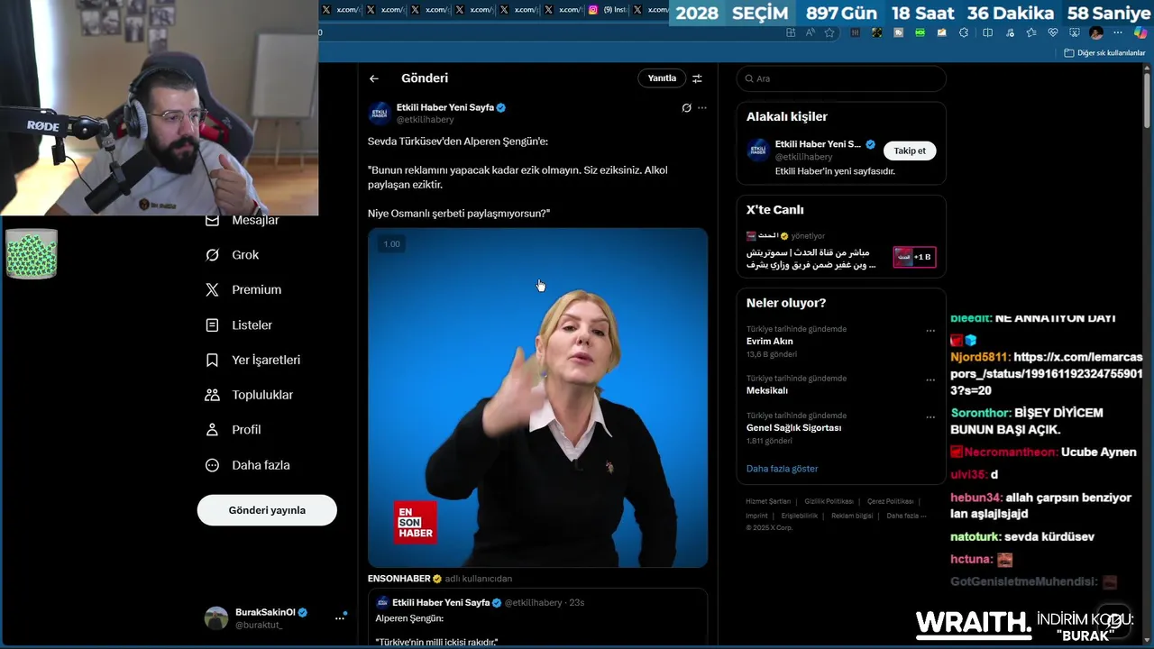Click the Ara search field
Screen dimensions: 1154x649
[x=841, y=78]
